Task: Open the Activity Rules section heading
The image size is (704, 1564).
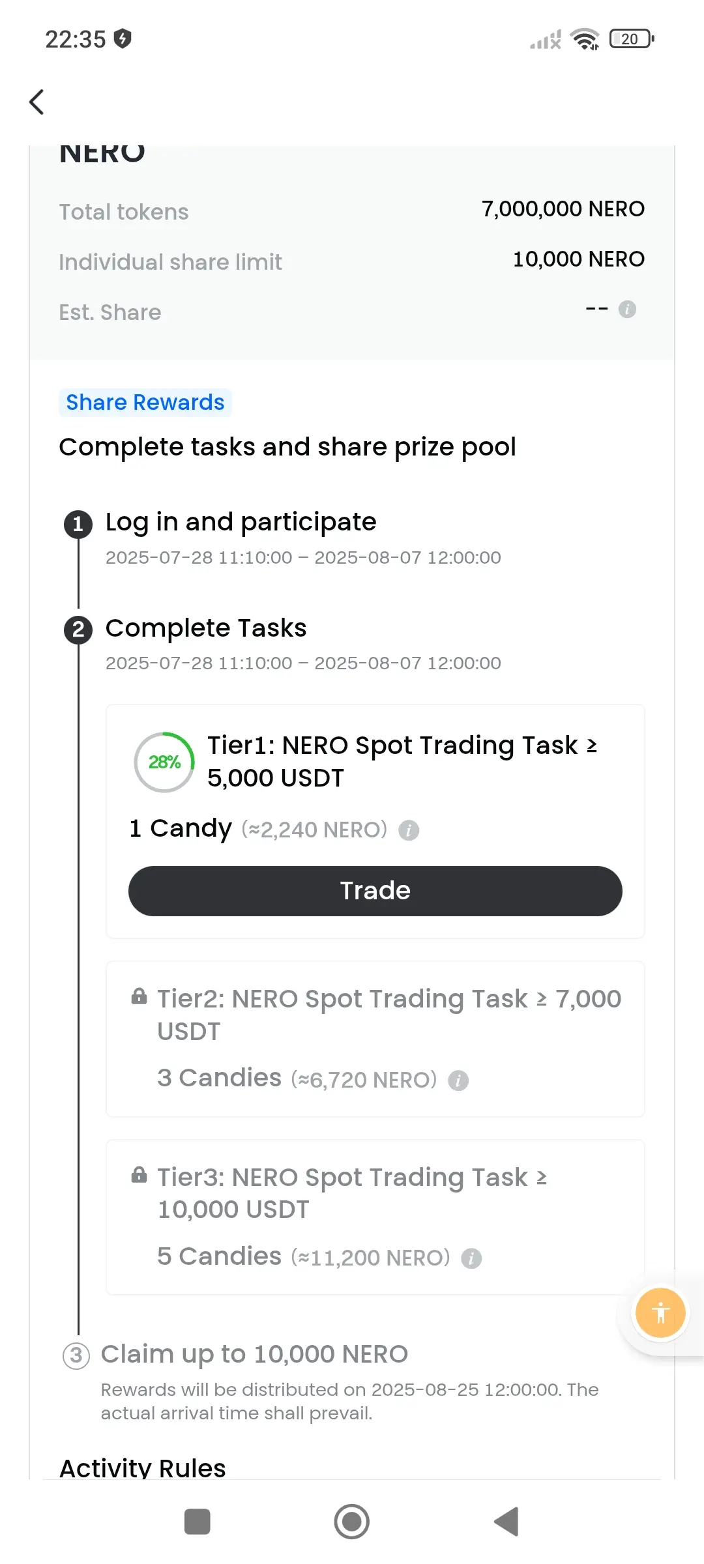Action: coord(143,1468)
